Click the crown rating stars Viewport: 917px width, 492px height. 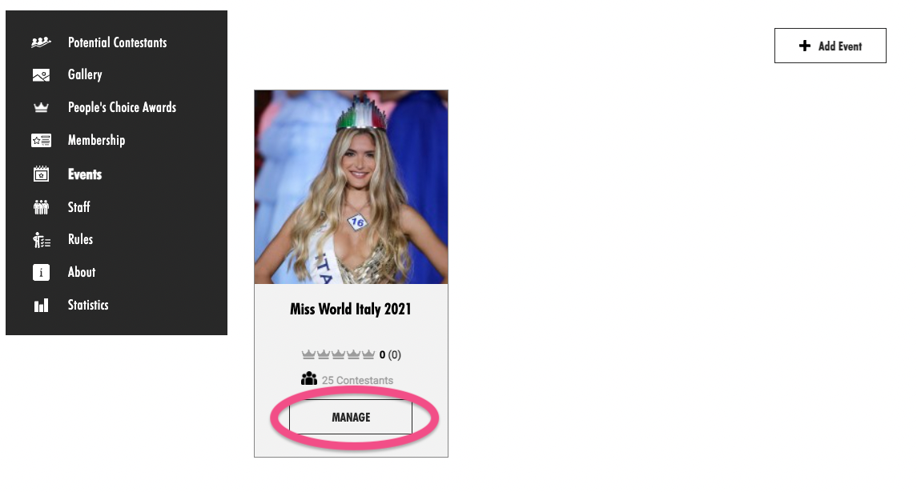point(338,354)
